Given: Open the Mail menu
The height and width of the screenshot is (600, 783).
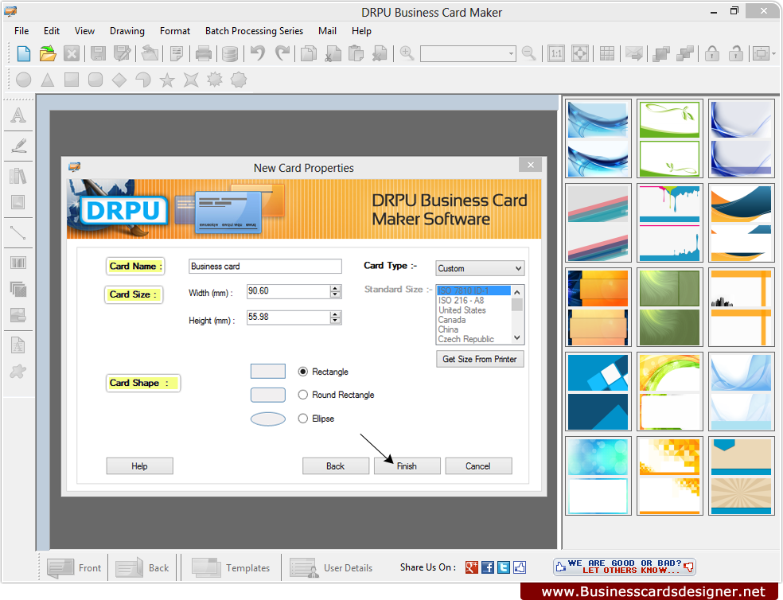Looking at the screenshot, I should coord(327,31).
